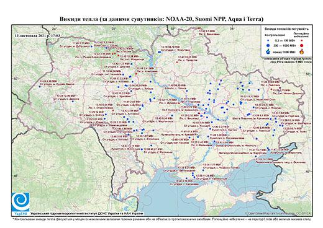Viewport: 323px width, 228px height.
Task: Click the Ukrainian Hydrometeorological Institute caption
Action: click(x=86, y=213)
